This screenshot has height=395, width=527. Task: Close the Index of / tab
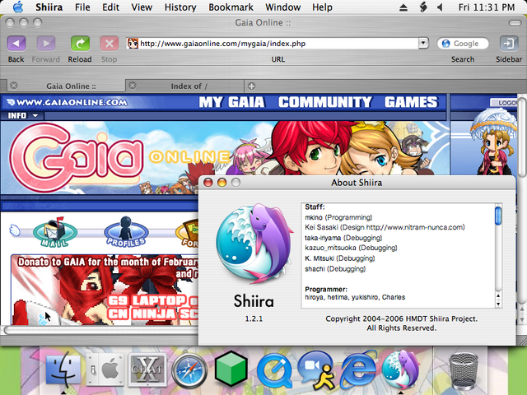point(133,86)
